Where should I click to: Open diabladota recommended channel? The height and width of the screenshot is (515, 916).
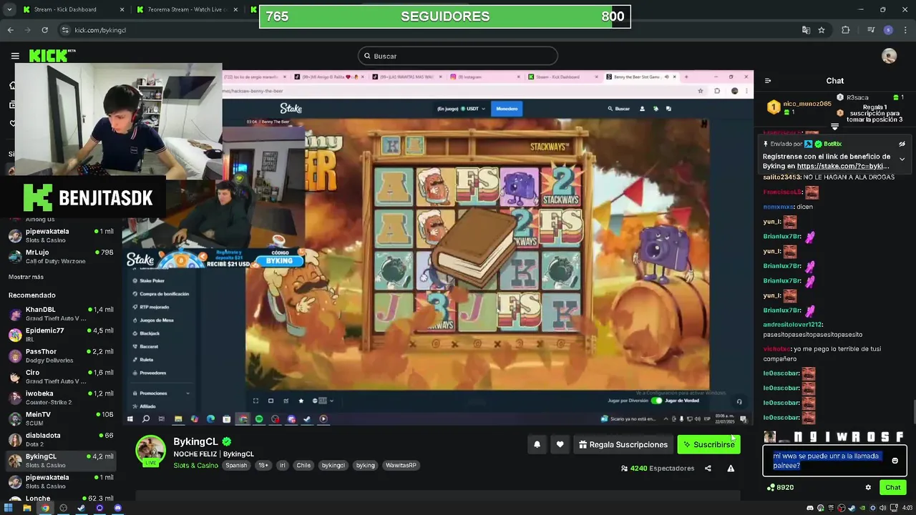[61, 439]
